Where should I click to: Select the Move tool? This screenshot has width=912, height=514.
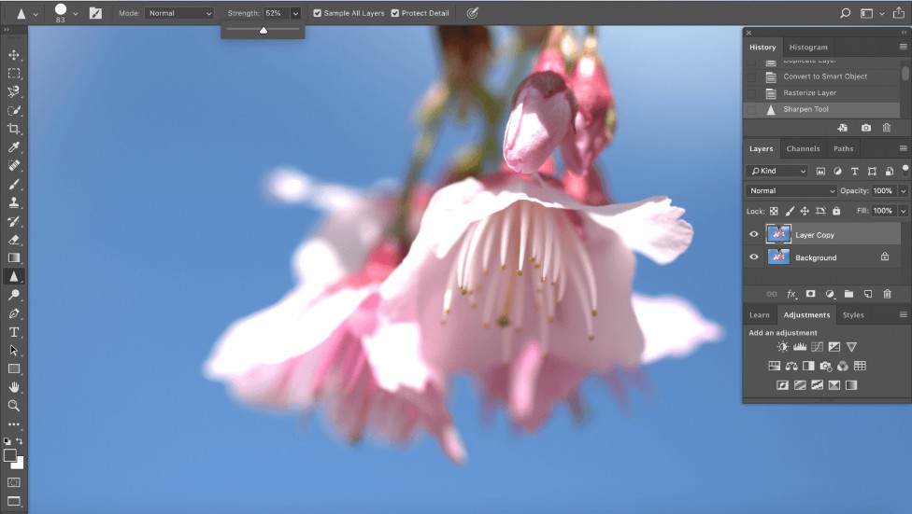click(x=14, y=55)
